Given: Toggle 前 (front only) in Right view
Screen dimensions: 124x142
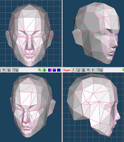Looking at the screenshot, I should click(93, 70).
